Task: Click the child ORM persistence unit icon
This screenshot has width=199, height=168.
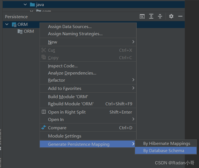Action: pos(20,31)
